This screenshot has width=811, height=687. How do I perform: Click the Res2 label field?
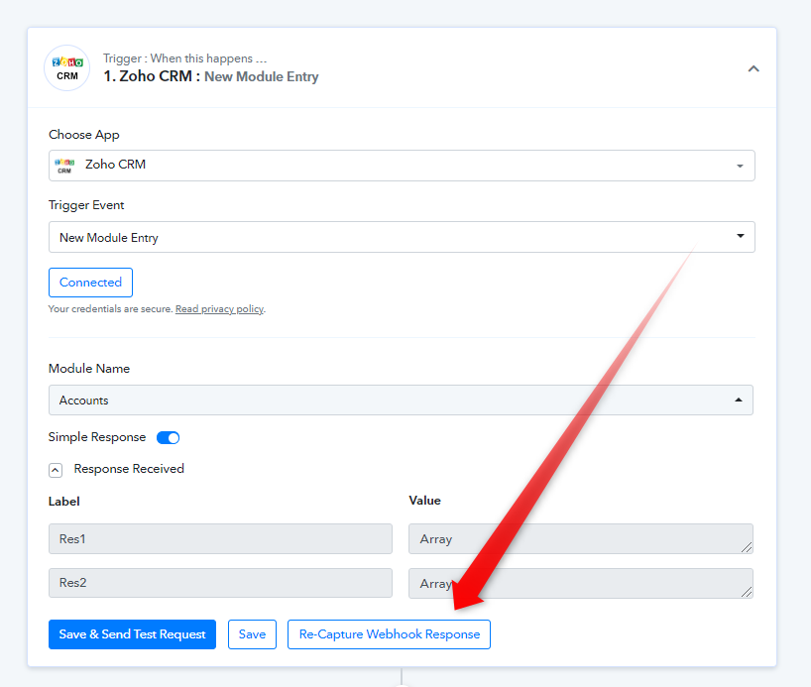tap(220, 583)
